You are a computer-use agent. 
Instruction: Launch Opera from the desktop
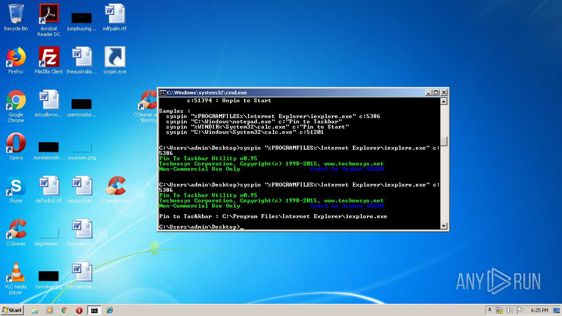click(16, 147)
